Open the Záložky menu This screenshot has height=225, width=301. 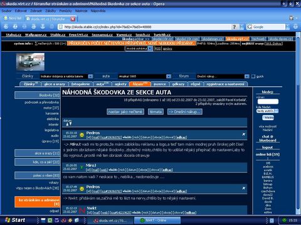pos(50,11)
